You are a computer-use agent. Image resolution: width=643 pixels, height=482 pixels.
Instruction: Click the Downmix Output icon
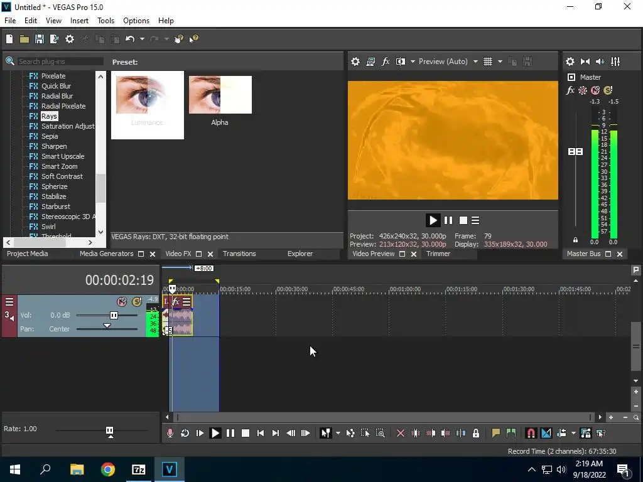tap(585, 62)
